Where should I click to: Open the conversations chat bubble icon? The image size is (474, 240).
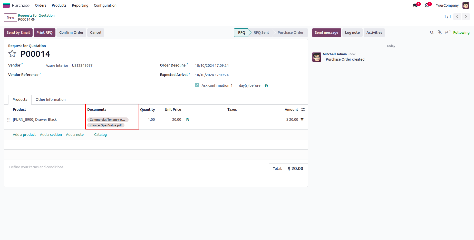[415, 5]
